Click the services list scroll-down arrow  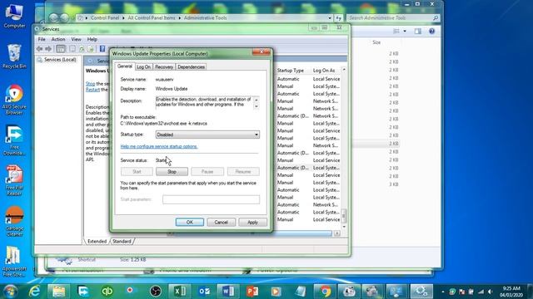click(x=344, y=227)
